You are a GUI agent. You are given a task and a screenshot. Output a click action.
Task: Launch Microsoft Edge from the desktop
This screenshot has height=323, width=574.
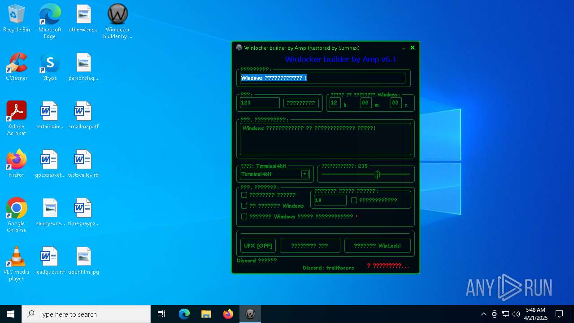(x=50, y=22)
